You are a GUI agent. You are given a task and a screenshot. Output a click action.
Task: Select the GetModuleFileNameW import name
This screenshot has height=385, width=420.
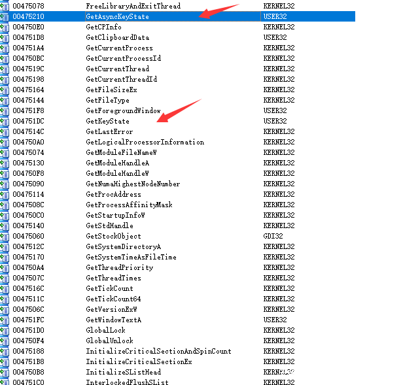click(121, 152)
